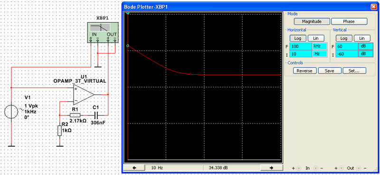Image resolution: width=380 pixels, height=175 pixels.
Task: Set vertical axis to Lin
Action: [362, 38]
